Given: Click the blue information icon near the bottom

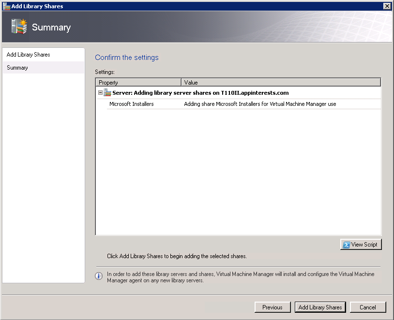Looking at the screenshot, I should (99, 276).
